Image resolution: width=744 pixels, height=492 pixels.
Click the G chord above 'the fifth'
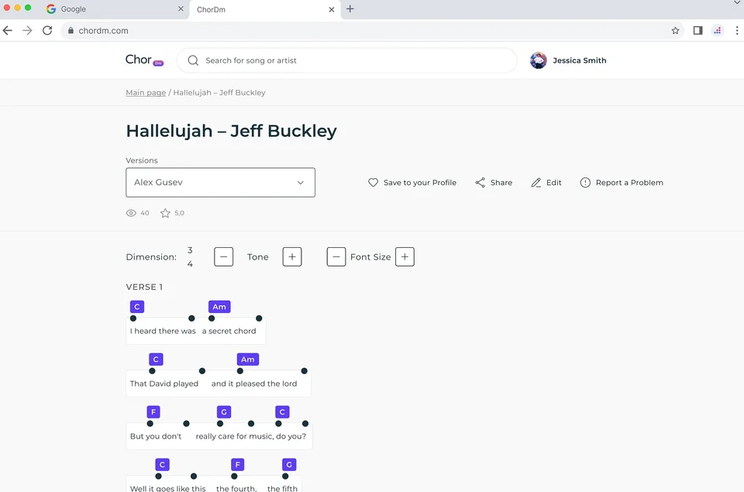click(289, 464)
